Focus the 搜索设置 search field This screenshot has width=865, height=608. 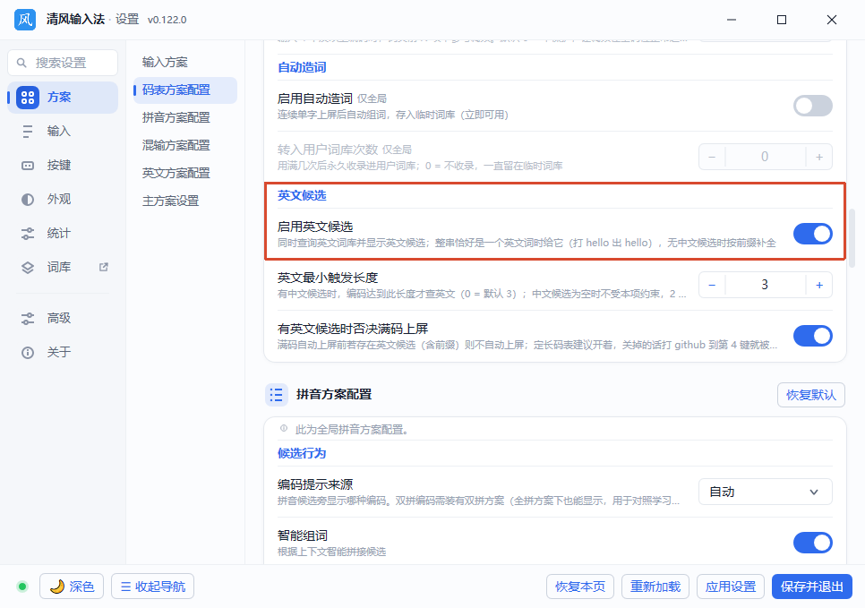(63, 63)
